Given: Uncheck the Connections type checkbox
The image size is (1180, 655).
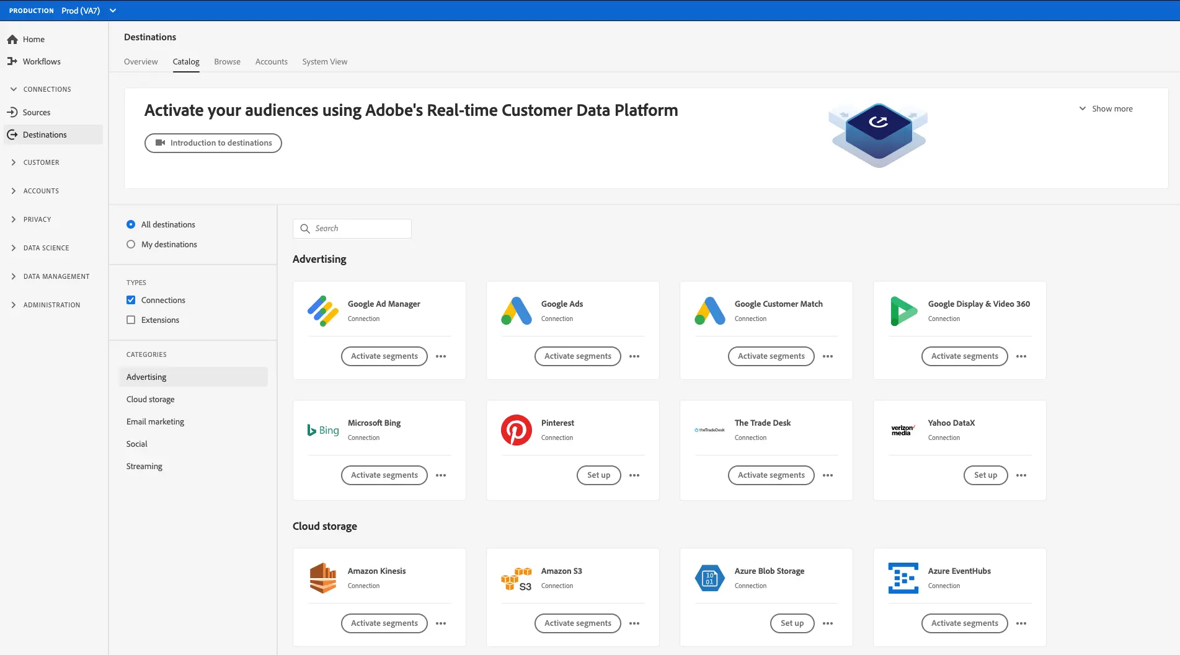Looking at the screenshot, I should tap(131, 300).
